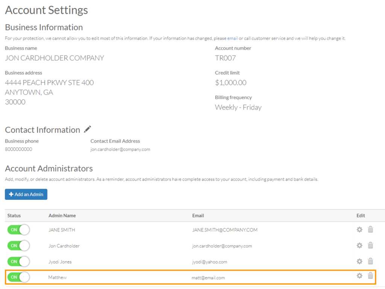Click the Add an Admin button
This screenshot has height=289, width=385.
(26, 194)
